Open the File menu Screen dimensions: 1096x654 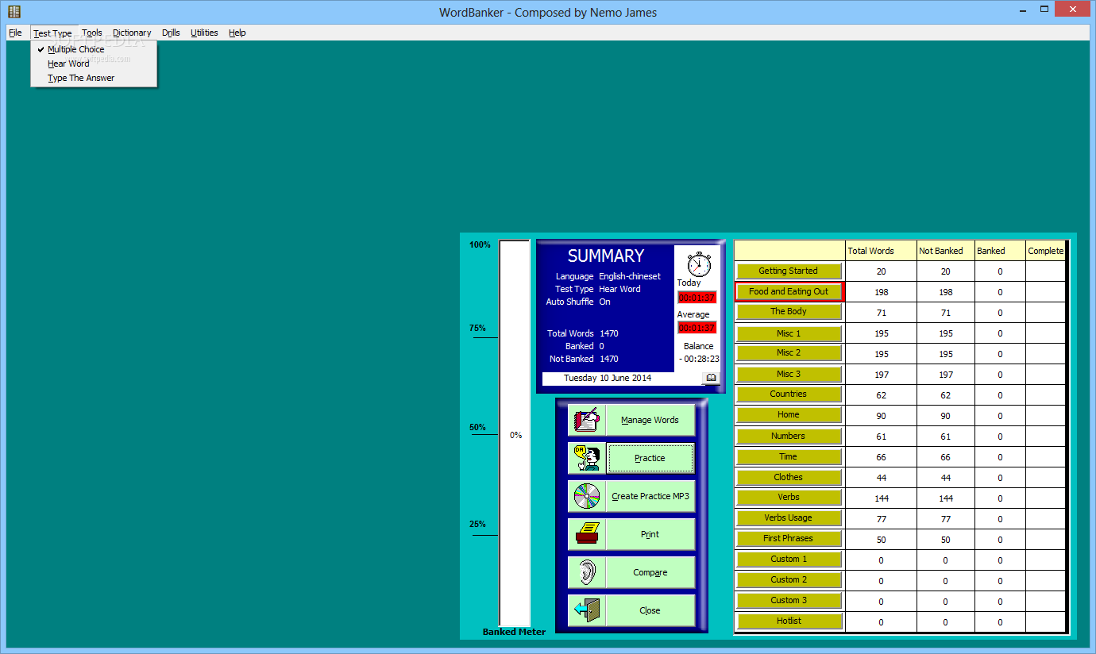[15, 33]
